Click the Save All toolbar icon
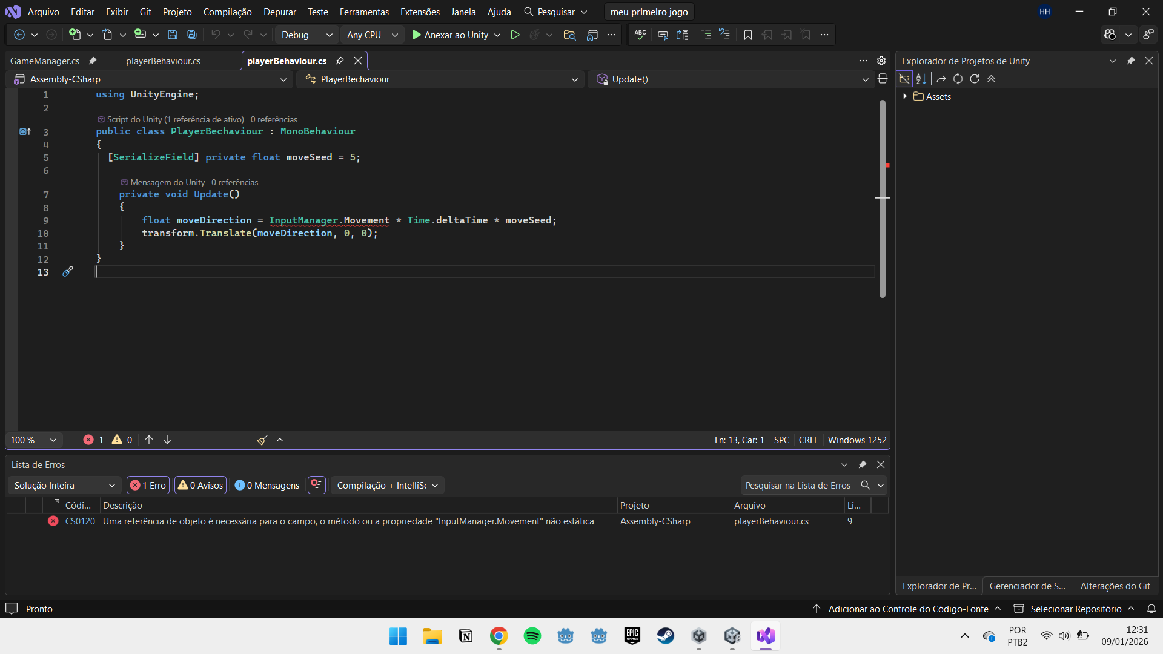This screenshot has width=1163, height=654. point(192,35)
